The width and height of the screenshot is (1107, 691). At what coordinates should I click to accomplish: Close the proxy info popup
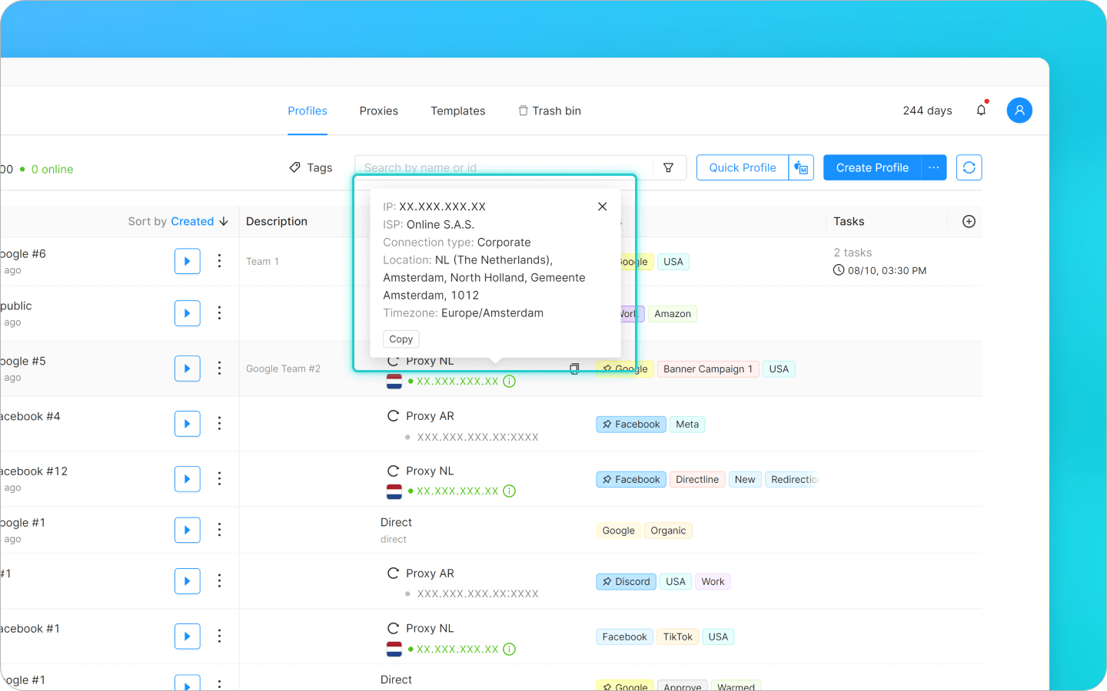[602, 206]
